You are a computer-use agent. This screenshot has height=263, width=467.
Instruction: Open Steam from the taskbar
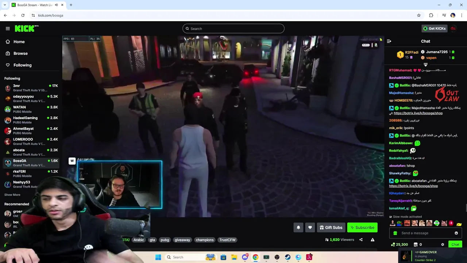(288, 257)
